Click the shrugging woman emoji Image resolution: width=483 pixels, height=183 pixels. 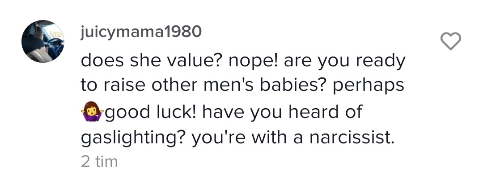[92, 112]
